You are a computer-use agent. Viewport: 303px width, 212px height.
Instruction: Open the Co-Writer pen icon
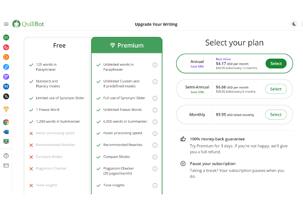tap(6, 67)
